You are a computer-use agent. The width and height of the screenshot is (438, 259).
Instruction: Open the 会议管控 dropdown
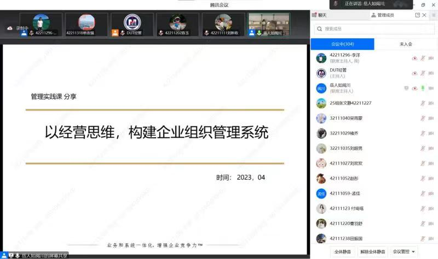pos(404,252)
